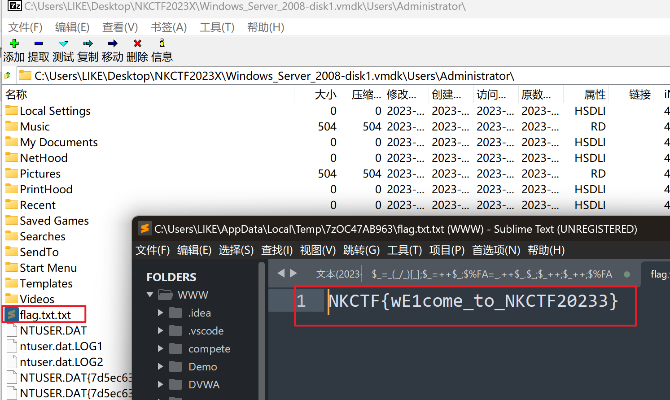The image size is (670, 400).
Task: Collapse the WWW folder in Sublime sidebar
Action: [150, 295]
